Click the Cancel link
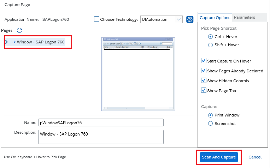This screenshot has width=270, height=168. tap(255, 157)
